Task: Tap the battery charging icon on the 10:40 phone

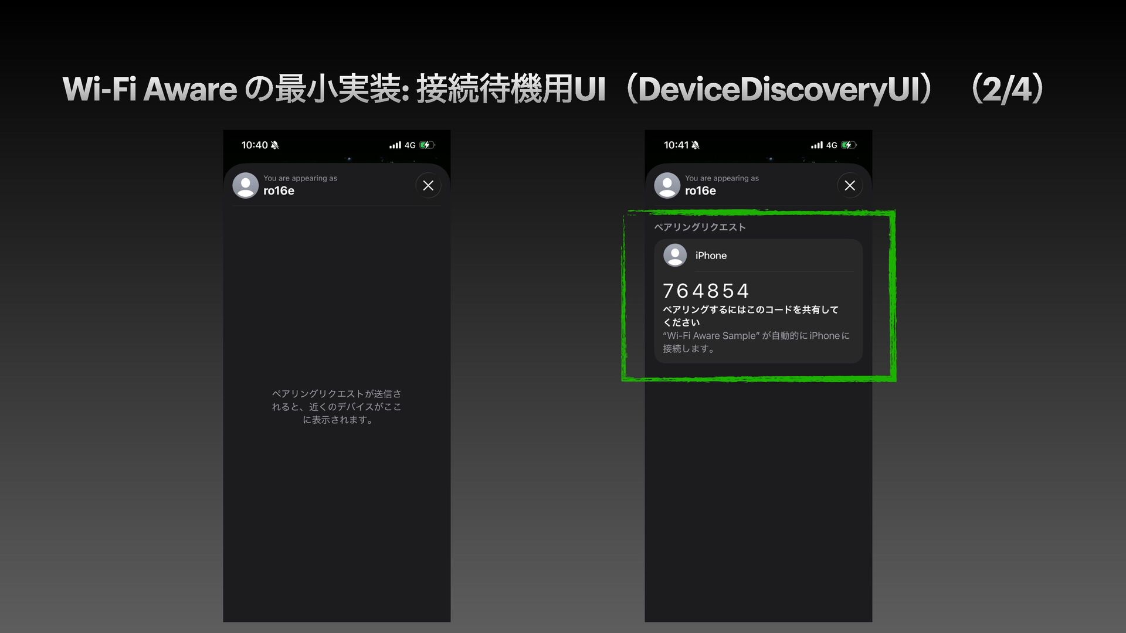Action: click(427, 145)
